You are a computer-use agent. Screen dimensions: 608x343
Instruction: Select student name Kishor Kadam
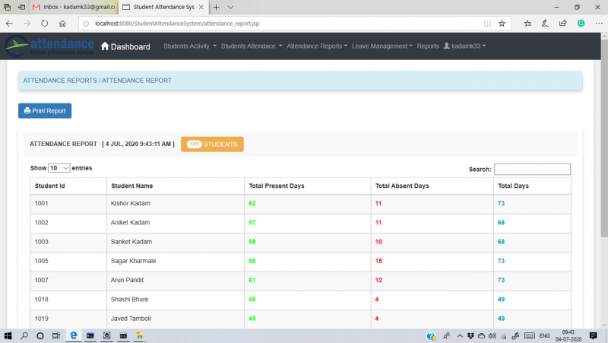coord(130,203)
